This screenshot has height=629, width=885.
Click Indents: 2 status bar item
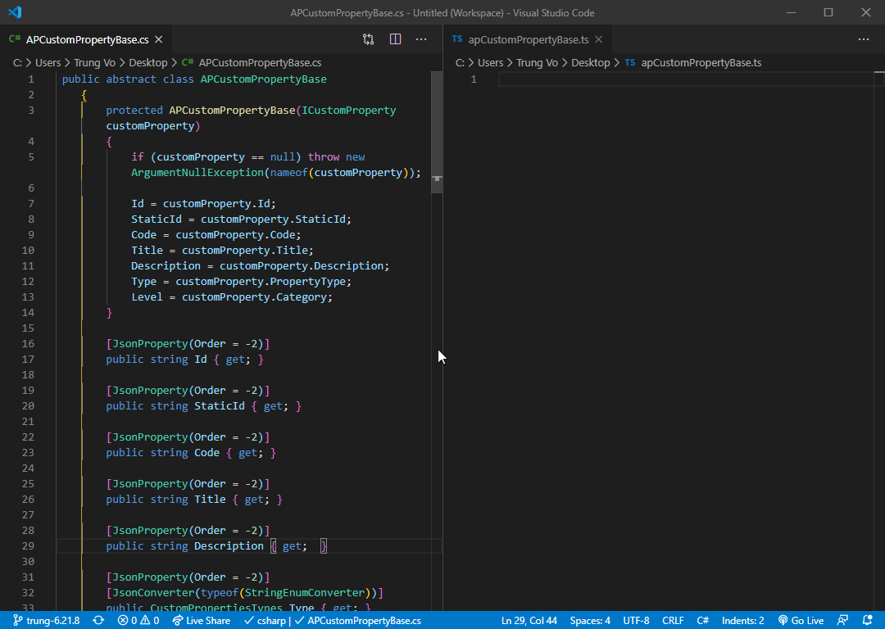742,621
